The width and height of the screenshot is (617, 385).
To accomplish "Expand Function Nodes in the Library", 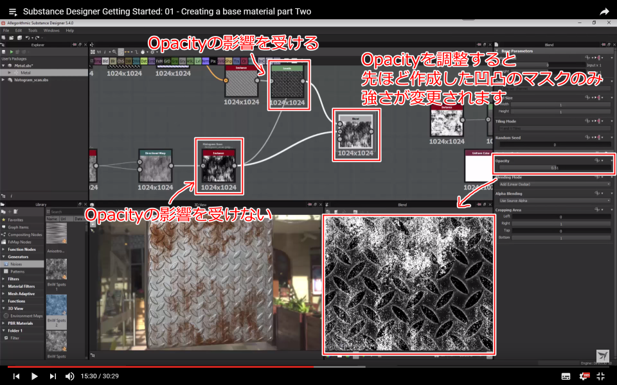I will pos(4,250).
